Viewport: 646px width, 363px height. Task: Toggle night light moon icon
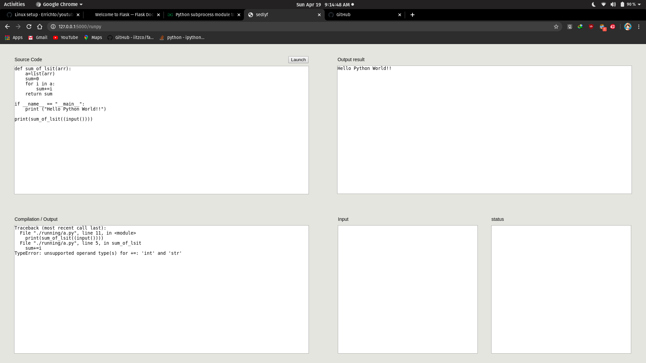click(594, 4)
